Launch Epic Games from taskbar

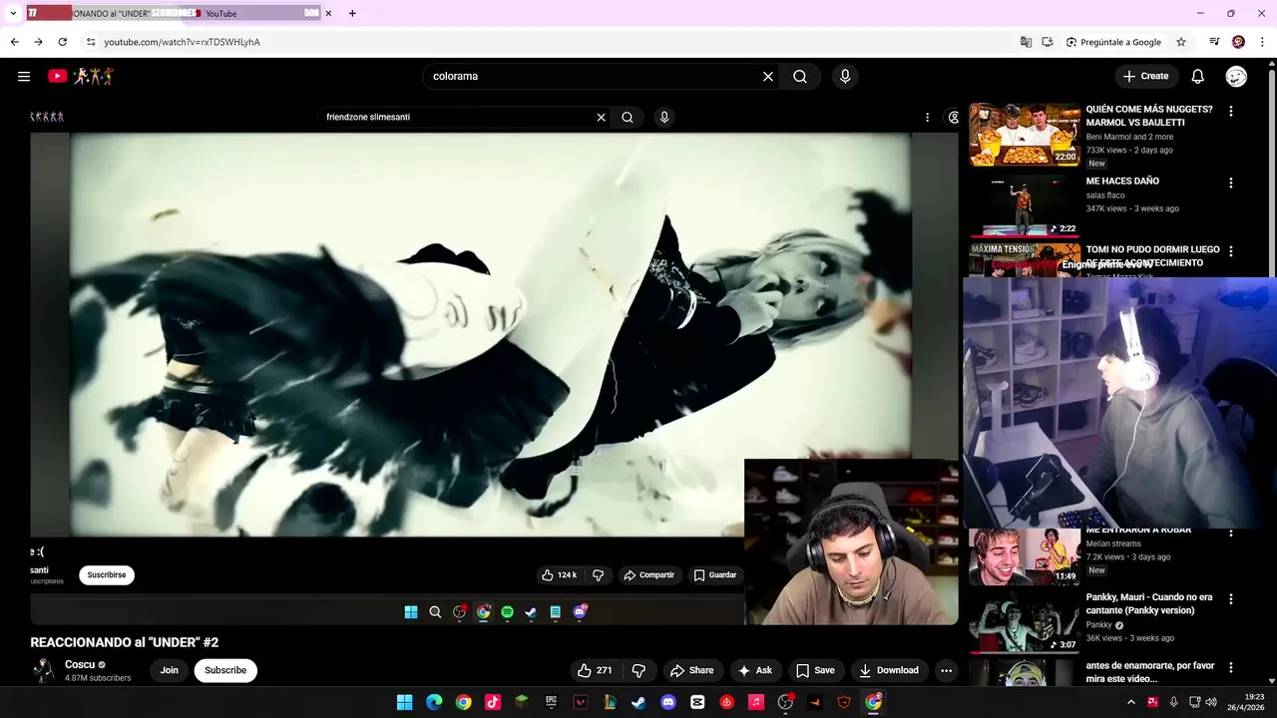551,702
